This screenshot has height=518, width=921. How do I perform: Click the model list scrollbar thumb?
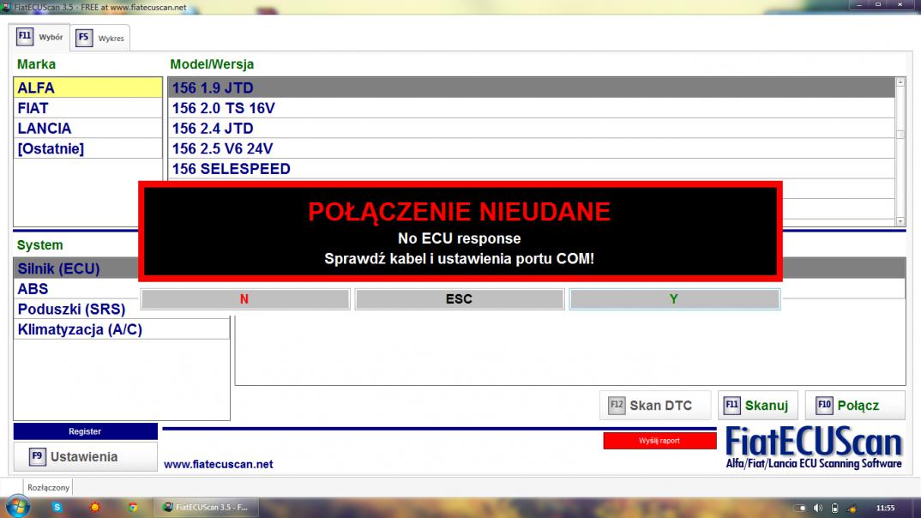tap(900, 134)
